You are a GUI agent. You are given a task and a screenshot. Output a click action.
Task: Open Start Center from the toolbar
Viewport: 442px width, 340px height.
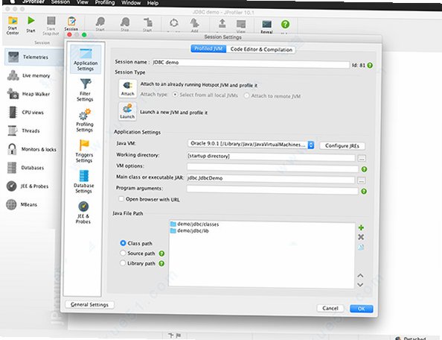13,25
